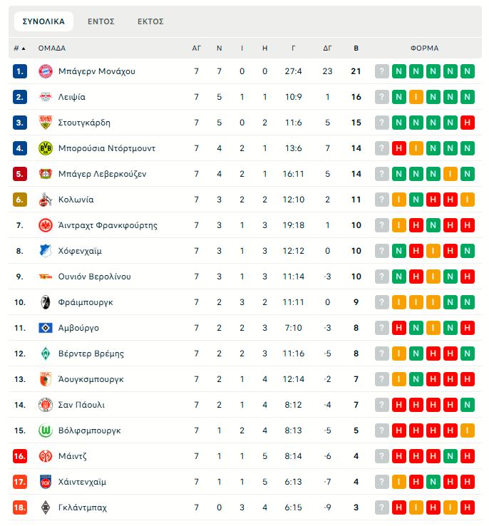The height and width of the screenshot is (526, 489).
Task: Open the Γκλάντμπαχ team link
Action: [x=81, y=507]
